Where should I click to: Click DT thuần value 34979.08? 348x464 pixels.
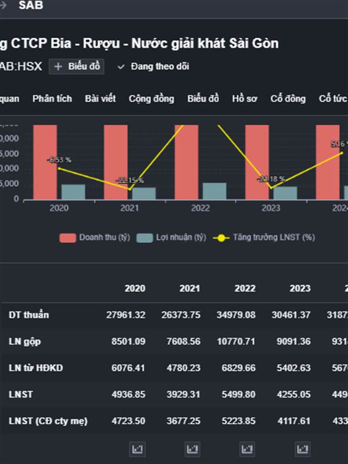(x=236, y=315)
